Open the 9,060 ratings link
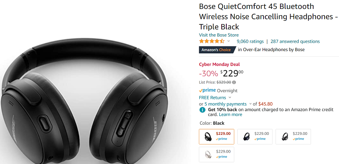The width and height of the screenshot is (339, 164). pos(250,41)
